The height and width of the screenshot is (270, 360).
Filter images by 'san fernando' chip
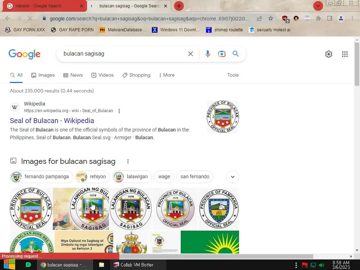coord(195,176)
